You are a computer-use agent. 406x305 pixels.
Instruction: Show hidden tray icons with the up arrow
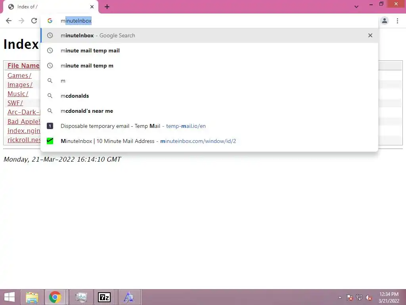pyautogui.click(x=340, y=297)
